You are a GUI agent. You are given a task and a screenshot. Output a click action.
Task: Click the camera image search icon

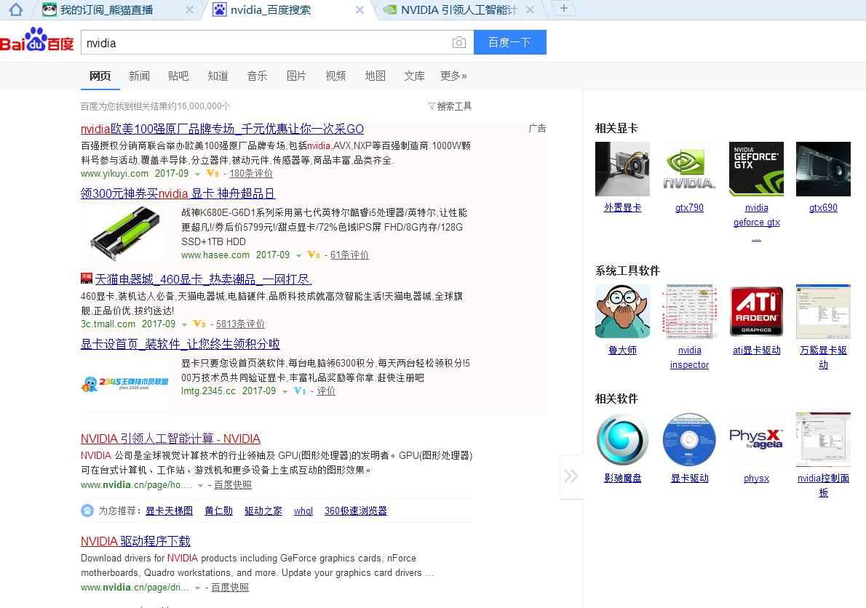[458, 43]
